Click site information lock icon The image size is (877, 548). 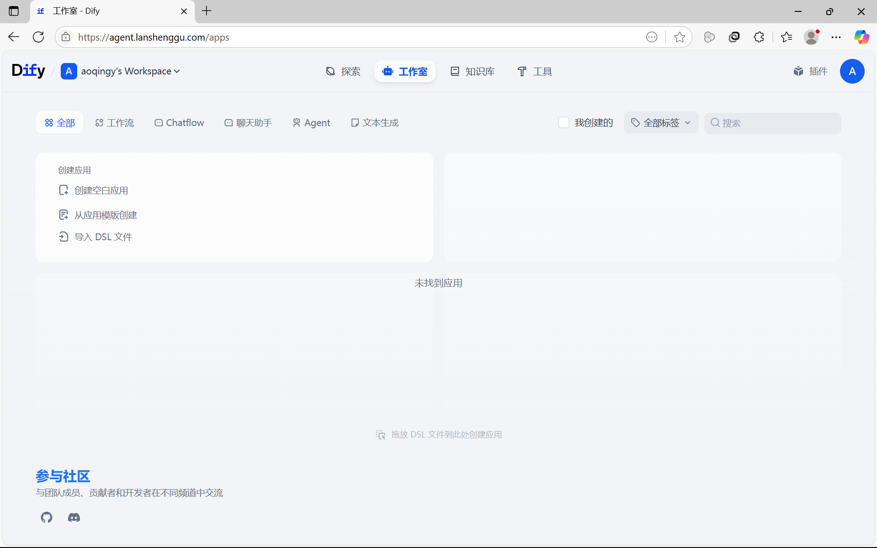pyautogui.click(x=66, y=37)
